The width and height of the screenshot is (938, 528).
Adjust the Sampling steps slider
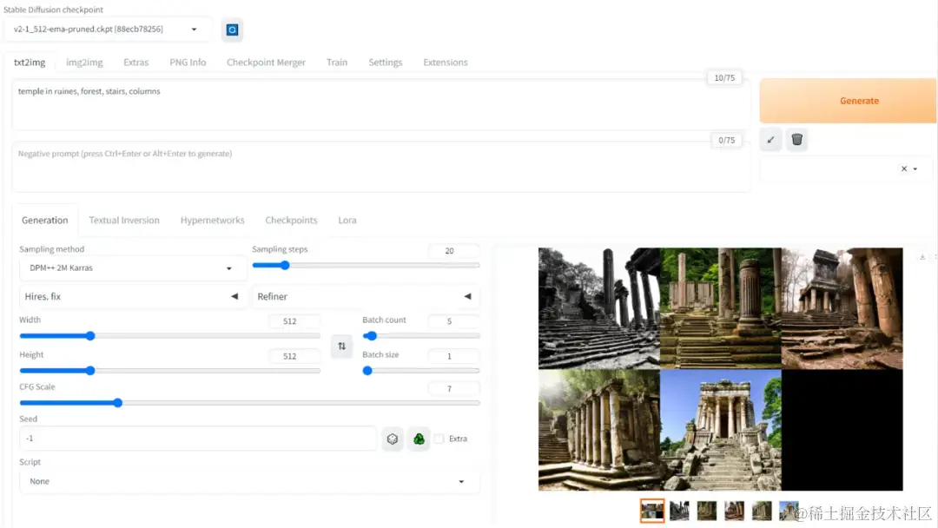[x=366, y=265]
